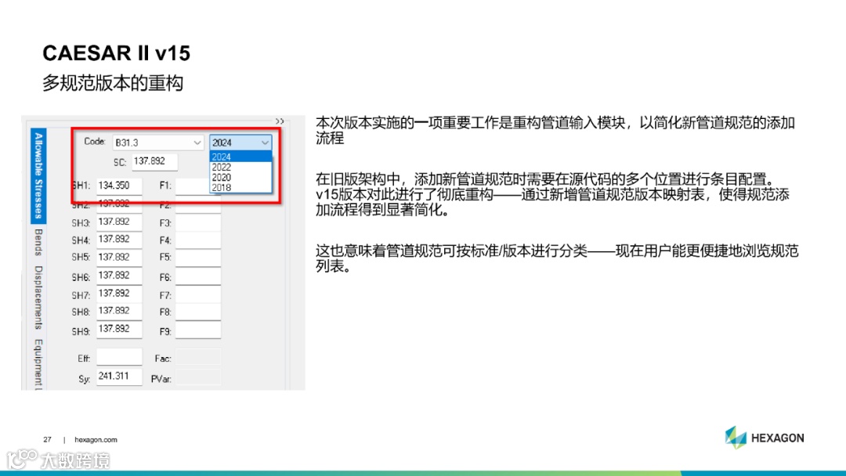Viewport: 846px width, 476px height.
Task: Click the SH6 input field
Action: (x=119, y=276)
